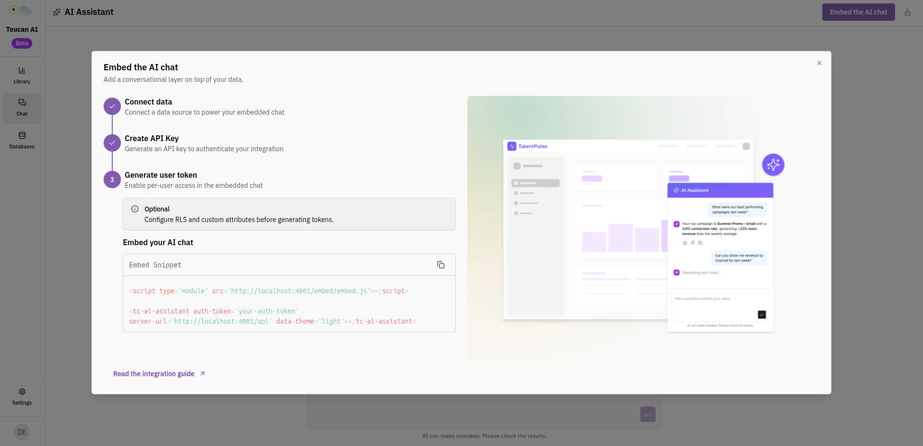This screenshot has height=446, width=923.
Task: Click step 3 Generate user token indicator
Action: [112, 179]
